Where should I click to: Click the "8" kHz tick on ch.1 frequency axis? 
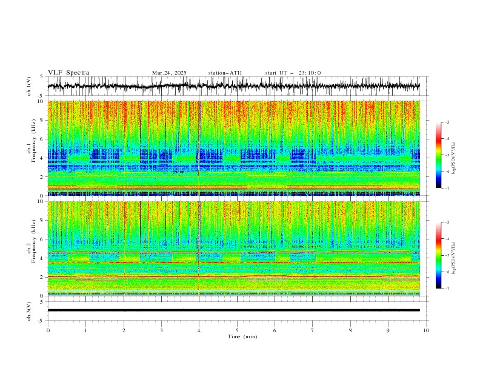pos(42,120)
